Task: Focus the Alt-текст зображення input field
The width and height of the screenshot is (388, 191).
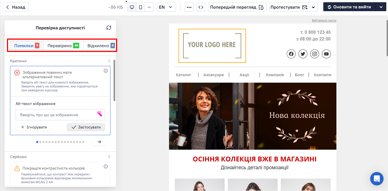Action: (60, 115)
